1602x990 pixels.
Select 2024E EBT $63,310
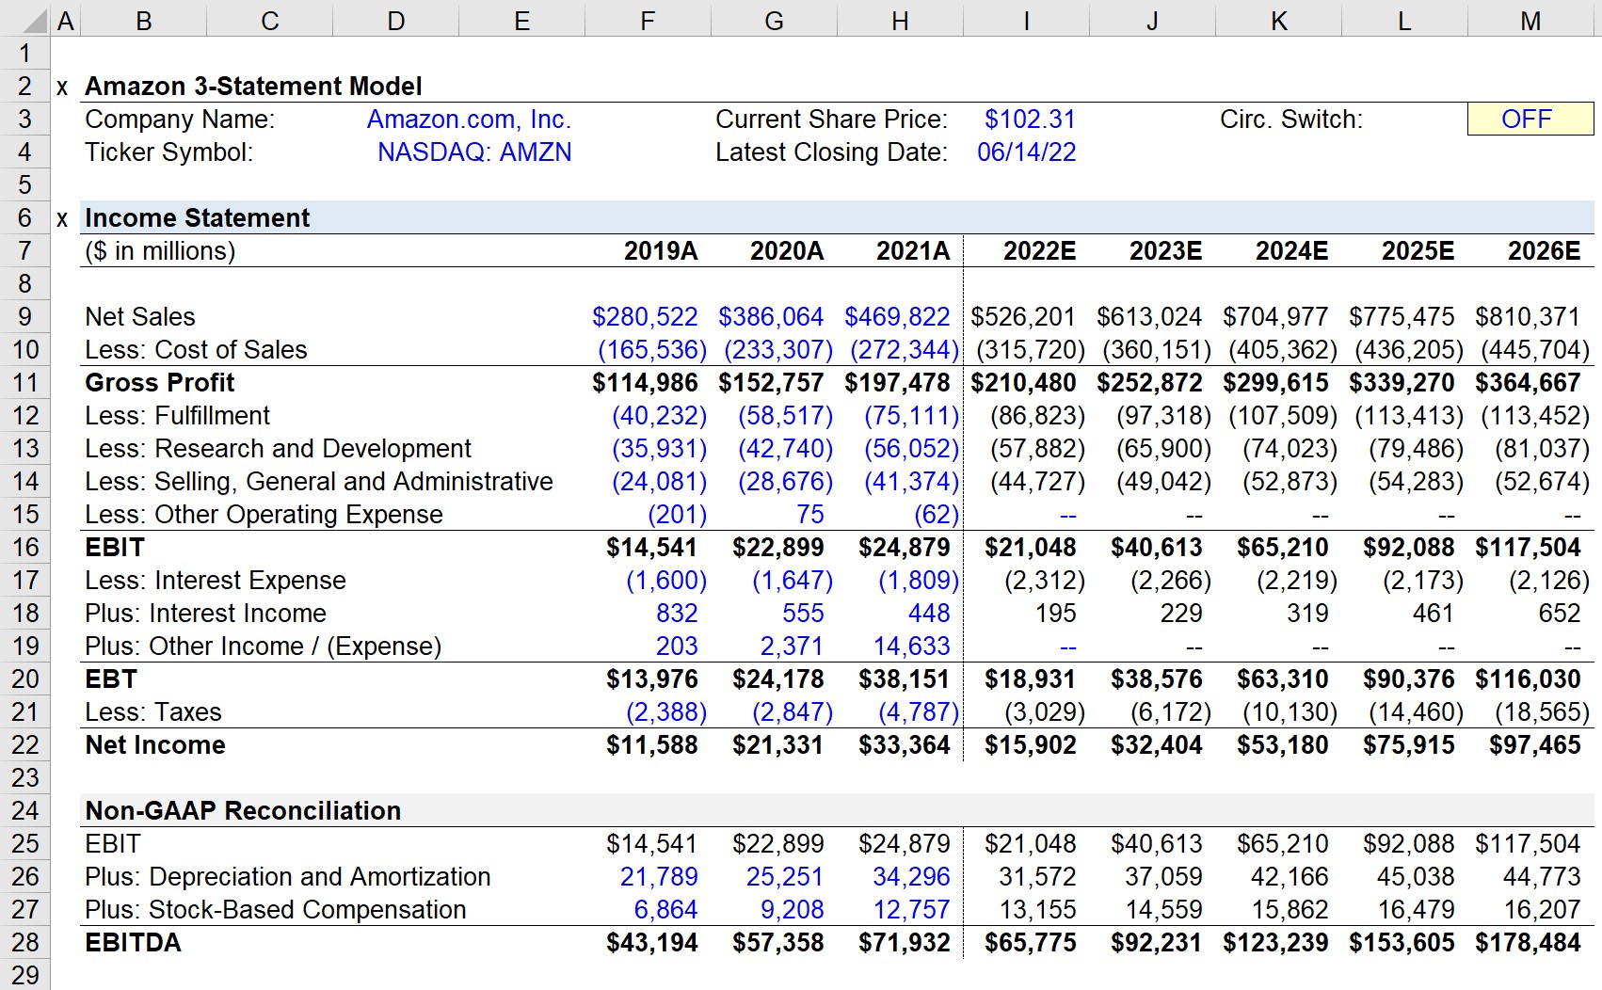(1282, 679)
